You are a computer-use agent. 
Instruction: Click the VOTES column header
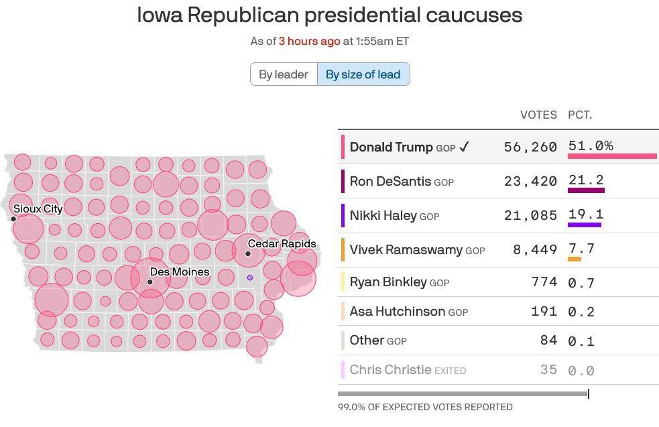click(538, 115)
